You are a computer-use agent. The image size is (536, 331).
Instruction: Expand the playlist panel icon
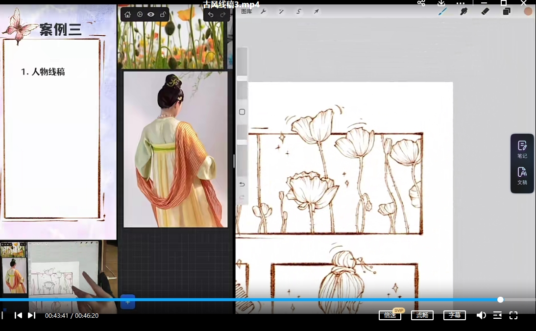(x=497, y=315)
